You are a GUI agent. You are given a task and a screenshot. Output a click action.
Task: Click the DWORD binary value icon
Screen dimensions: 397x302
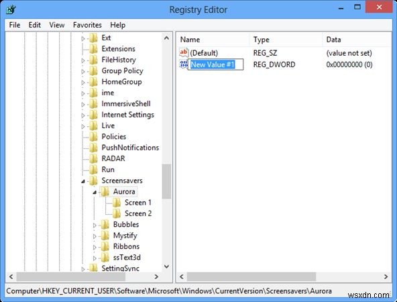183,64
